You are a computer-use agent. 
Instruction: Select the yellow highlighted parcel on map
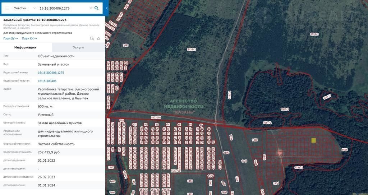pyautogui.click(x=313, y=140)
